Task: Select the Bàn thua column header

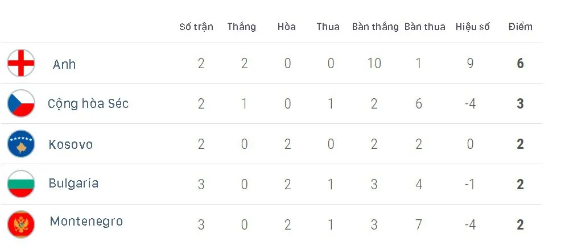Action: tap(425, 27)
